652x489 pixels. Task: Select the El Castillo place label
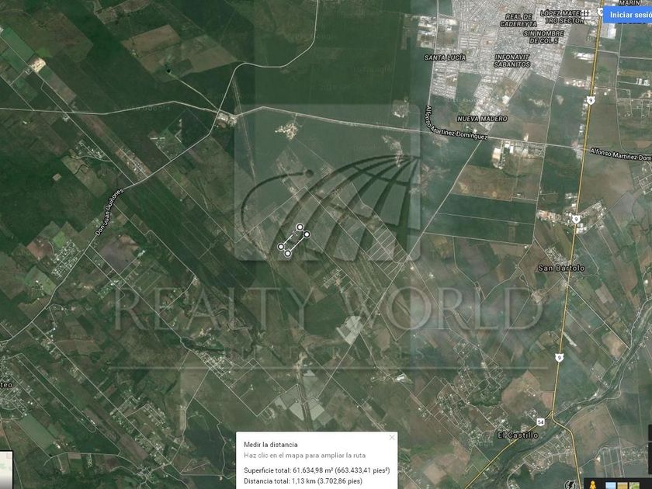[x=518, y=435]
